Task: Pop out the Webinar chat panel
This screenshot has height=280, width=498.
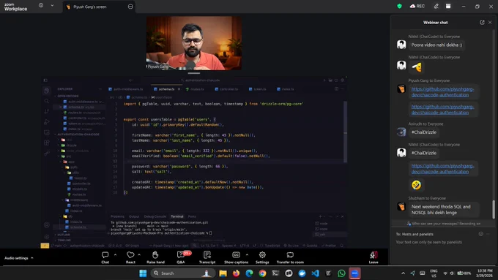Action: (482, 22)
